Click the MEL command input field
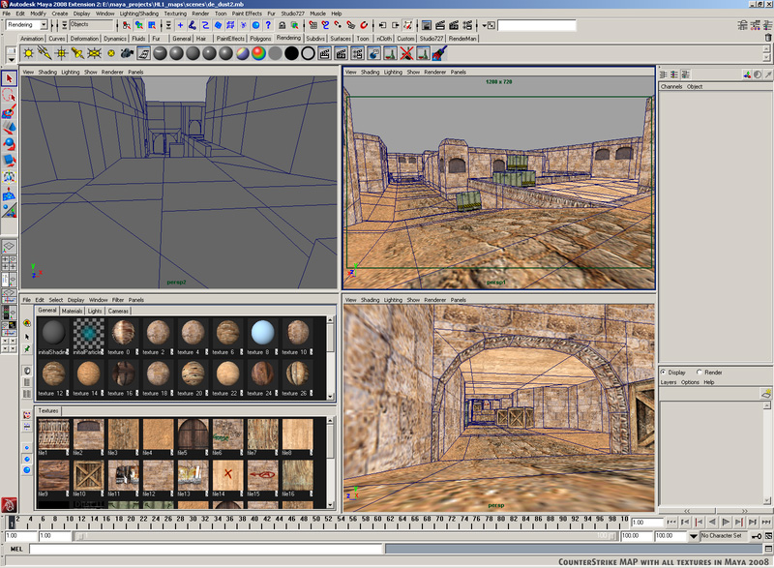774x568 pixels. [x=206, y=549]
